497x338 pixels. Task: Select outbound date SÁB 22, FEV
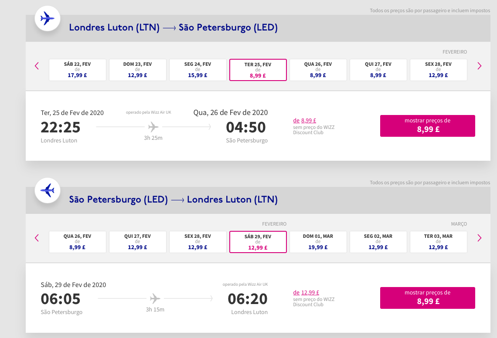click(x=77, y=70)
